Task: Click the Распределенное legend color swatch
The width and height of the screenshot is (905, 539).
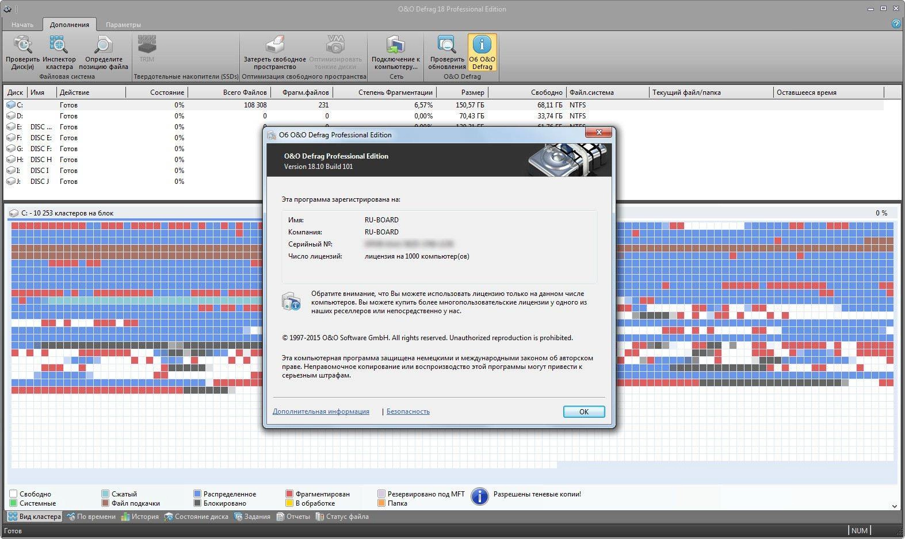Action: (197, 494)
